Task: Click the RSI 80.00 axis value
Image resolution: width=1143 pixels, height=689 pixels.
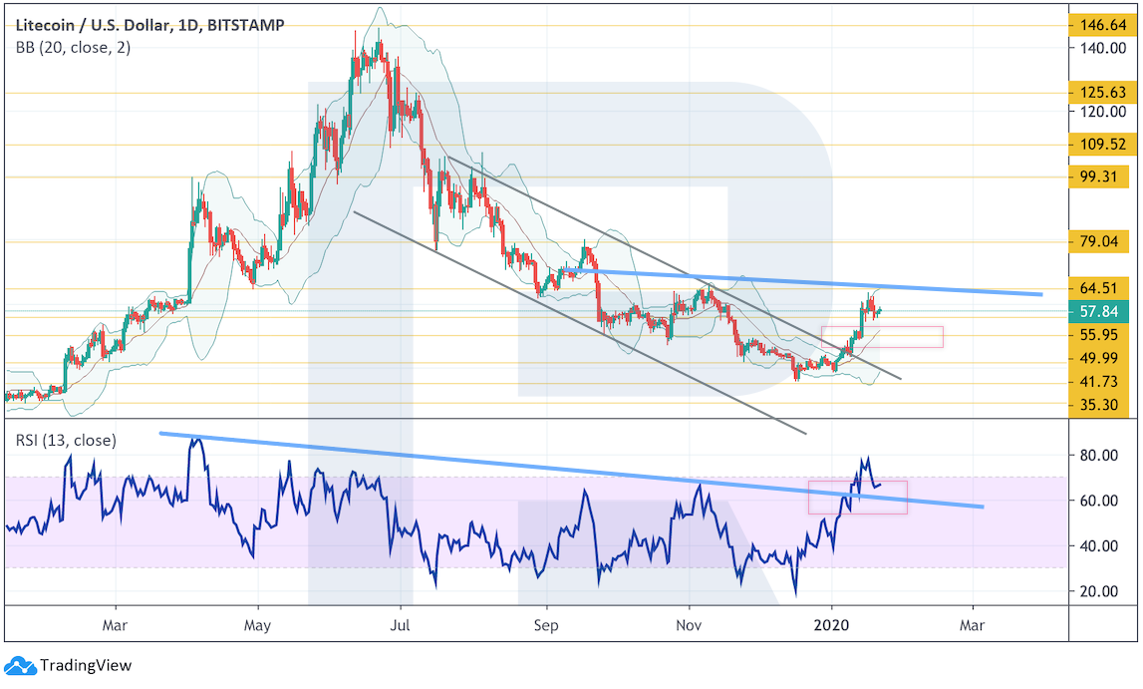Action: tap(1098, 456)
